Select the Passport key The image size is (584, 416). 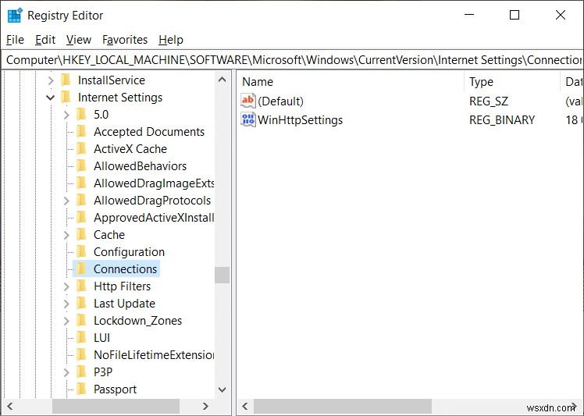[115, 389]
